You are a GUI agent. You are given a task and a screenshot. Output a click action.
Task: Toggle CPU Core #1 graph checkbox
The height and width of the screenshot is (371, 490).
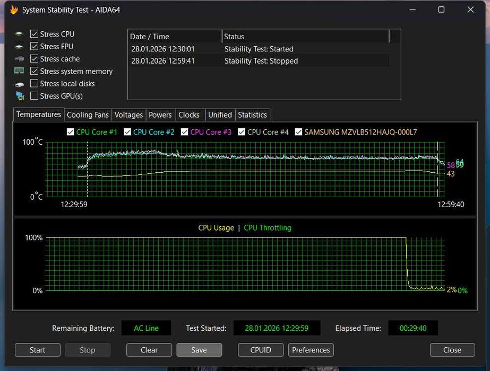[70, 132]
